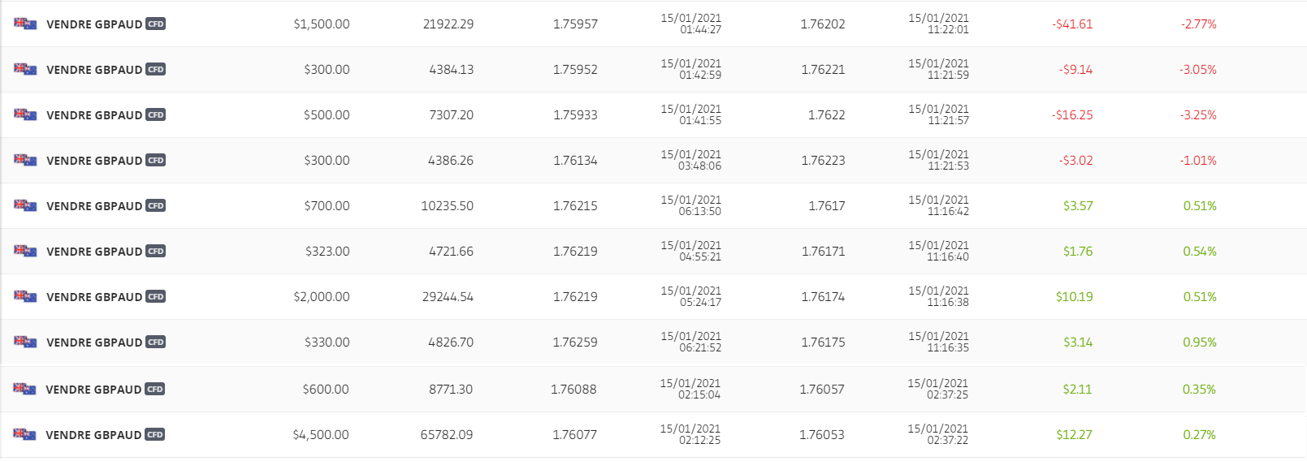Open VENDRE GBPAUD trade invested $500.00
This screenshot has height=461, width=1307.
tap(653, 114)
